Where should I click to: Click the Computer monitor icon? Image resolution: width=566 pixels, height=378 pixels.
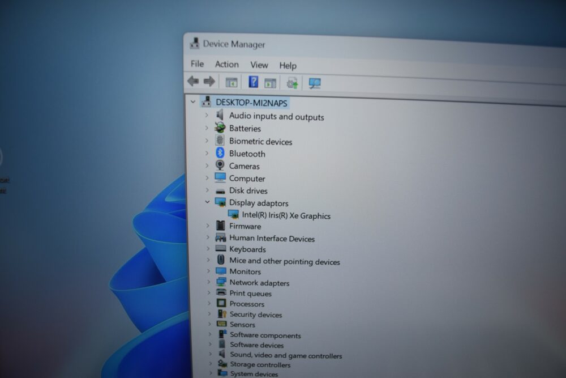[x=220, y=177]
